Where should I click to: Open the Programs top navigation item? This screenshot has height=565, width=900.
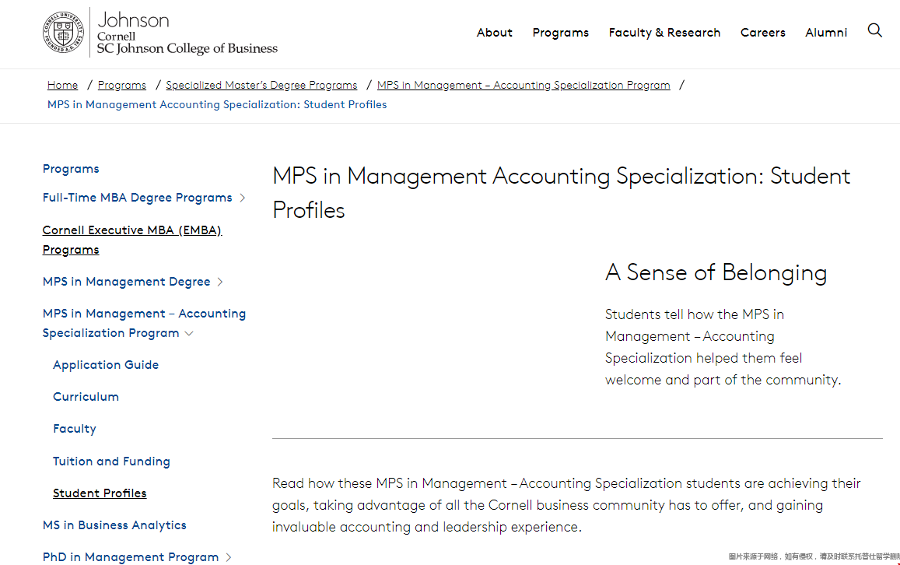click(560, 33)
